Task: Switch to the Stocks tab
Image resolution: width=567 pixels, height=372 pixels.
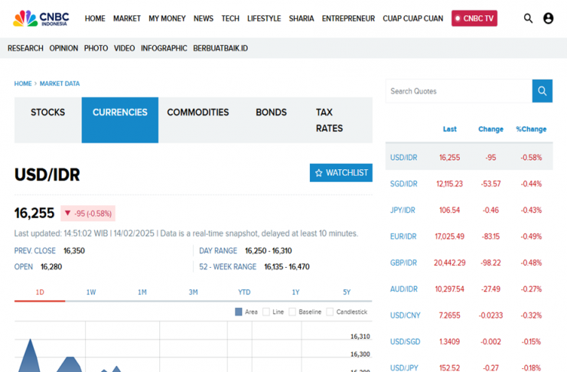Action: [x=47, y=113]
